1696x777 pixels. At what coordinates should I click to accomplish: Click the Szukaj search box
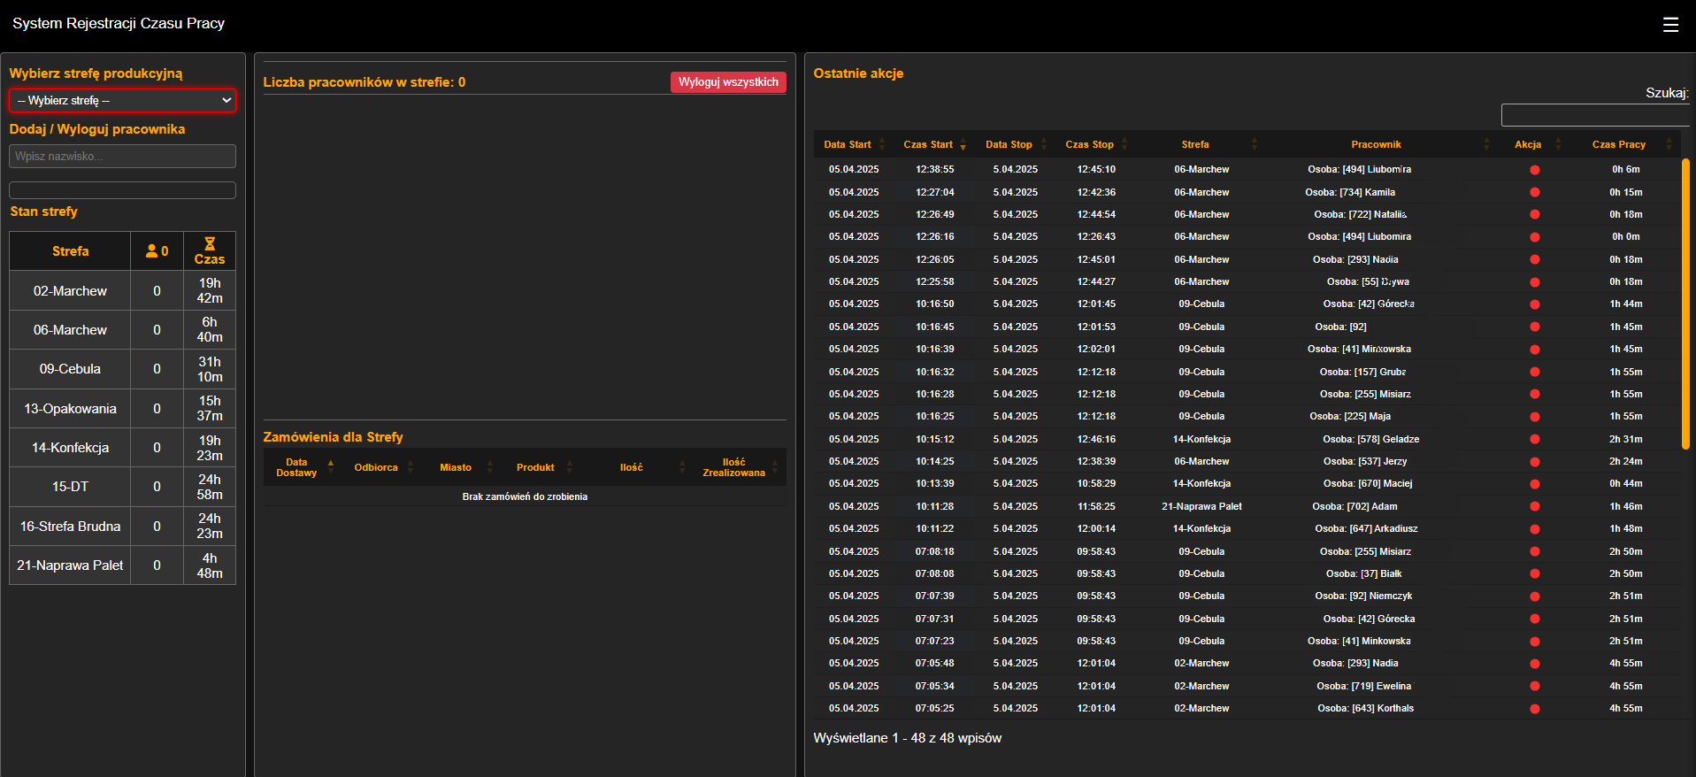(x=1595, y=115)
